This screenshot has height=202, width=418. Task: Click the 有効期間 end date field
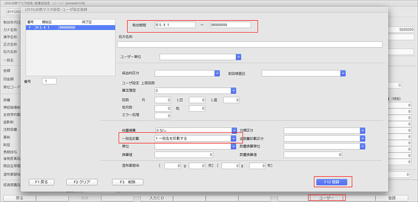[230, 25]
